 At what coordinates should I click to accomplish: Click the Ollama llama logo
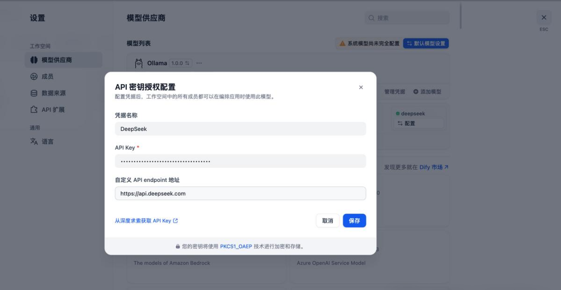click(139, 63)
